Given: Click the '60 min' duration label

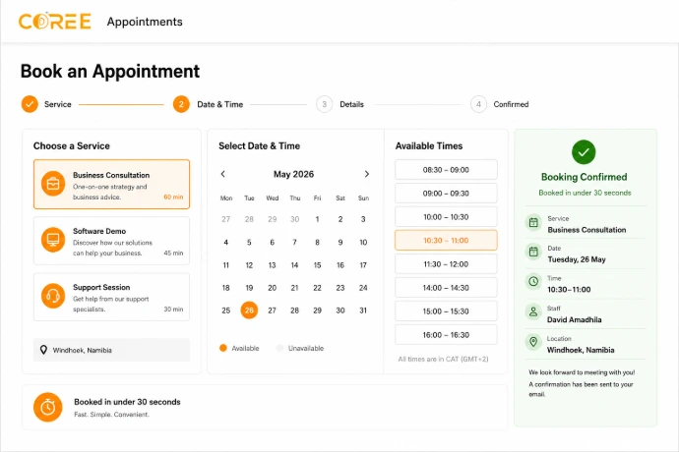Looking at the screenshot, I should click(173, 197).
